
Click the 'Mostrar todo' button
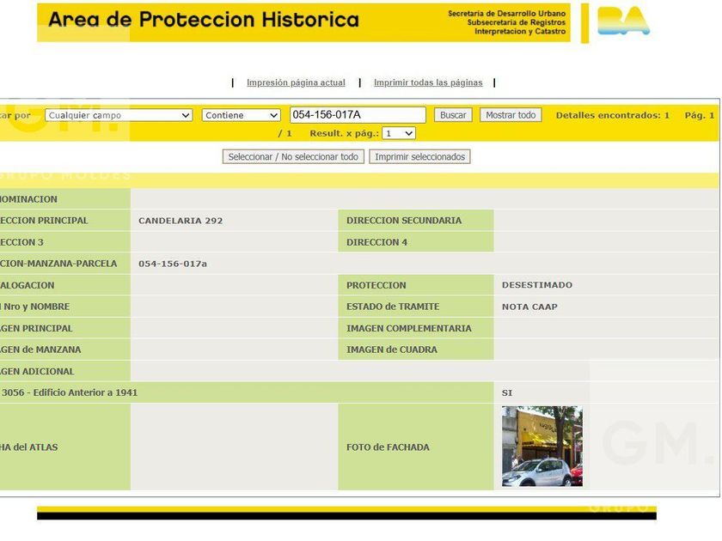click(x=511, y=115)
